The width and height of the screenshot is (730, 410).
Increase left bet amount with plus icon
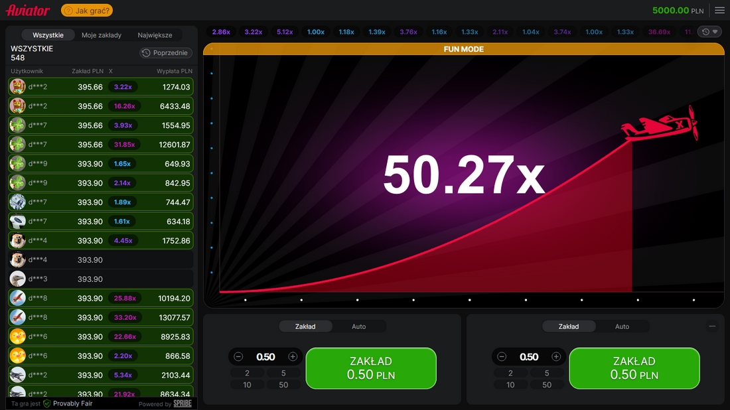[x=293, y=357]
